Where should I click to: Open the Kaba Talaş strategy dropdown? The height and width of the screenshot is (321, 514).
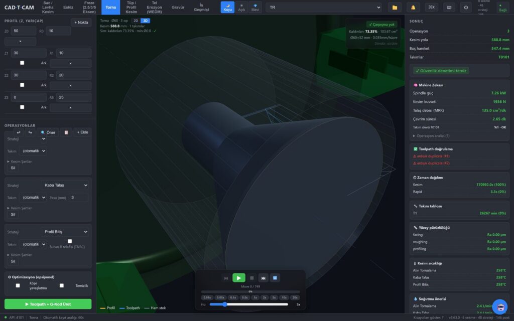(x=66, y=186)
